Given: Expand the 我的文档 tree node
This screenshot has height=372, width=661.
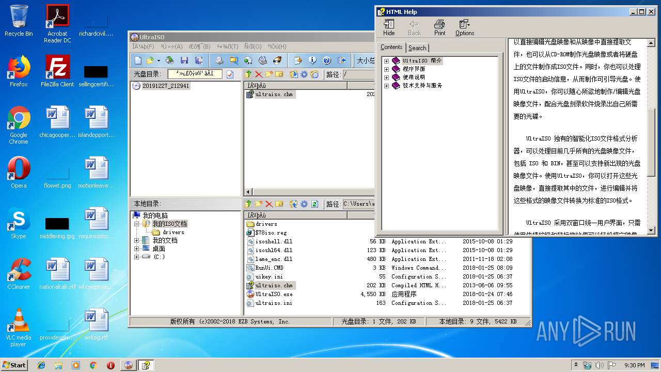Looking at the screenshot, I should pos(137,240).
